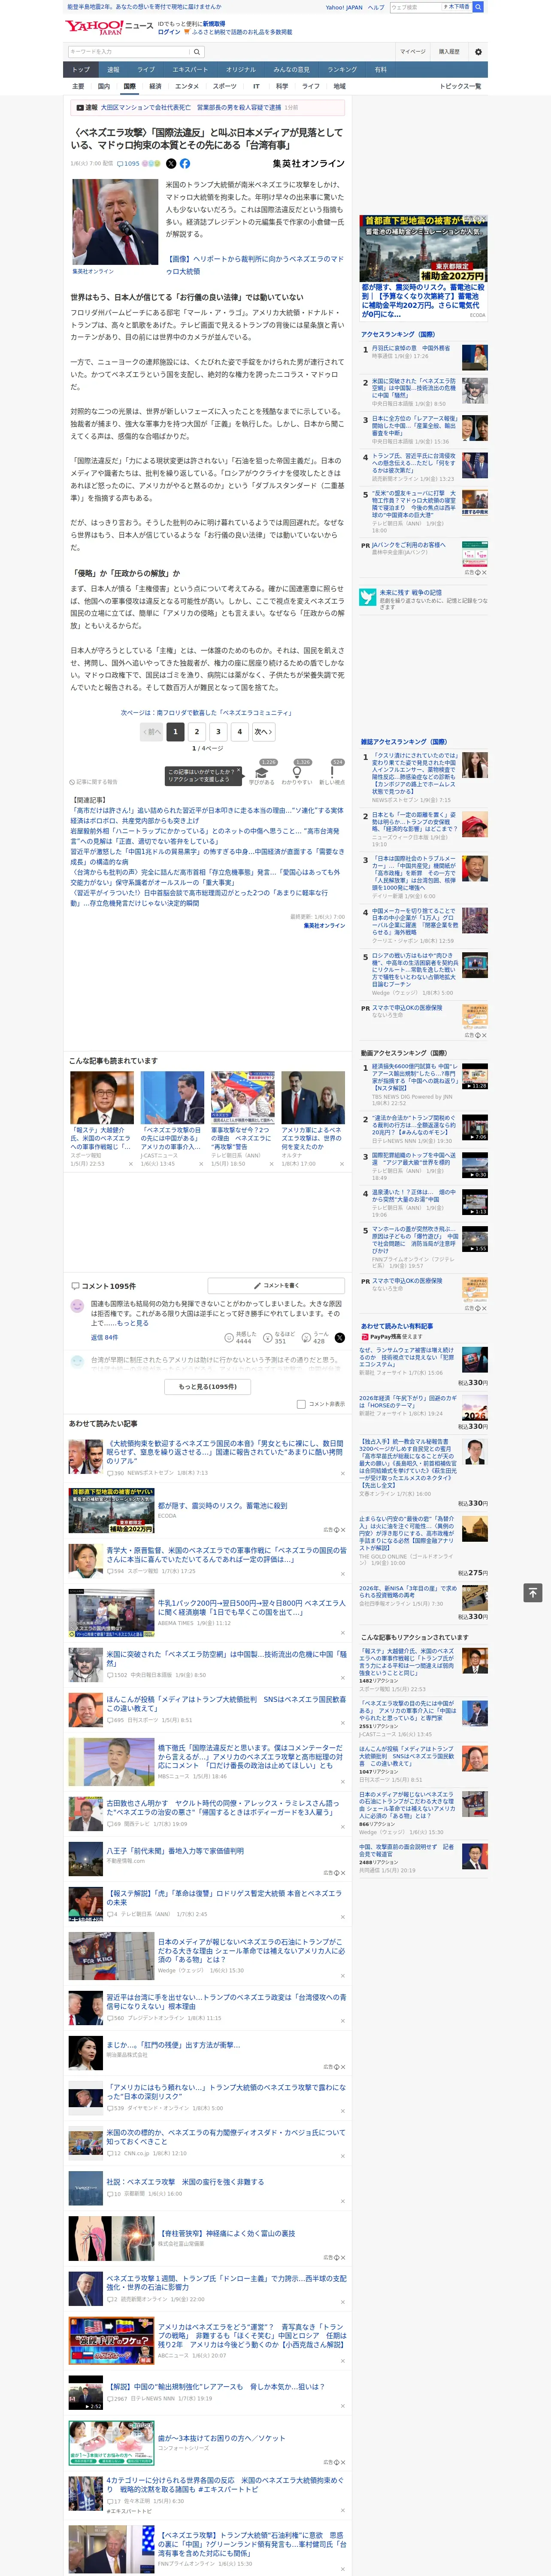Open the ヘルプ link in header
551x2576 pixels.
(x=375, y=7)
